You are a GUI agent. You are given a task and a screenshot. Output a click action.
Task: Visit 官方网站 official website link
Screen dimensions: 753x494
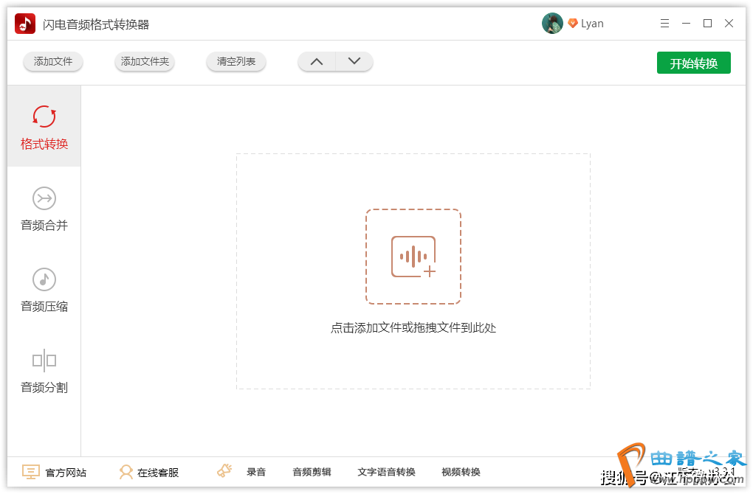click(x=55, y=473)
